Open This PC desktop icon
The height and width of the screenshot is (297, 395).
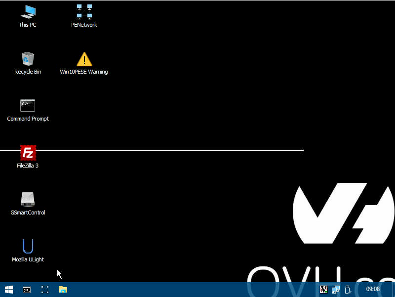(x=28, y=12)
